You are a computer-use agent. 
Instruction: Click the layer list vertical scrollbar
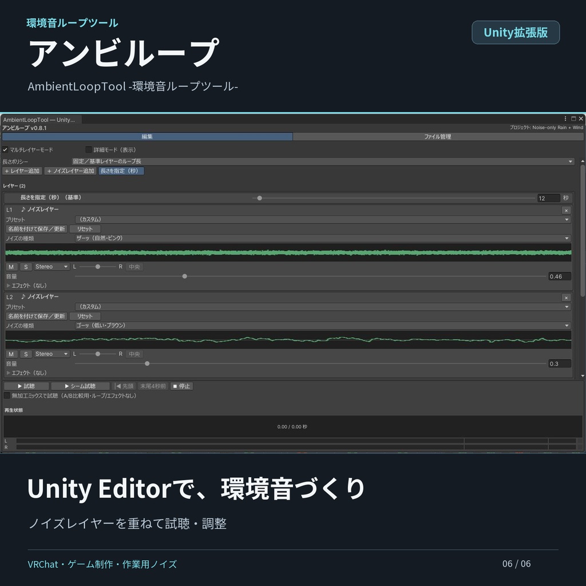(x=583, y=231)
